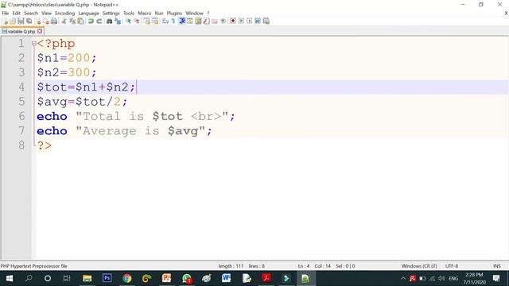This screenshot has height=286, width=509.
Task: Click the 'length : 111' status text
Action: point(231,266)
